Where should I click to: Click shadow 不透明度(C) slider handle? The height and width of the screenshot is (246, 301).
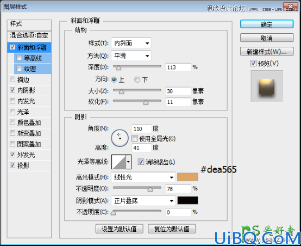pyautogui.click(x=113, y=213)
